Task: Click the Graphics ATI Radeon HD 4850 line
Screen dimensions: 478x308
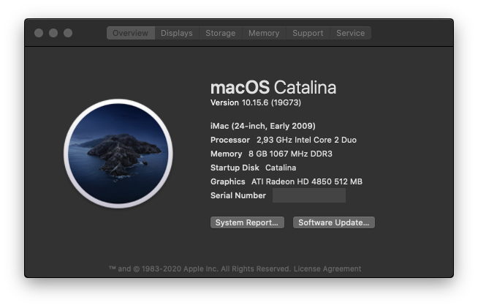Action: click(287, 181)
